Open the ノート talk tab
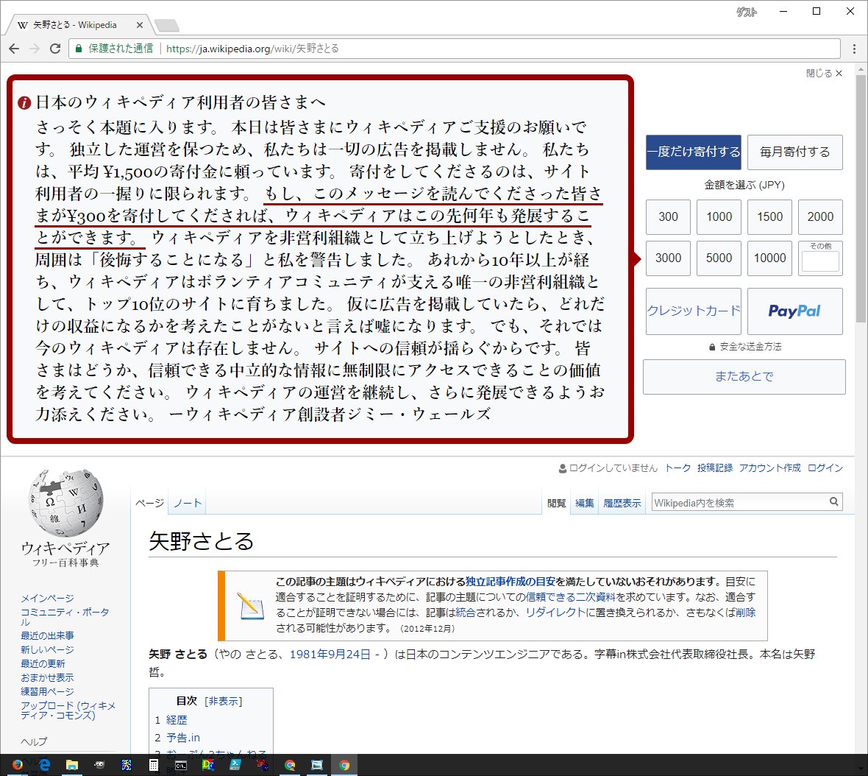This screenshot has height=776, width=868. click(187, 503)
